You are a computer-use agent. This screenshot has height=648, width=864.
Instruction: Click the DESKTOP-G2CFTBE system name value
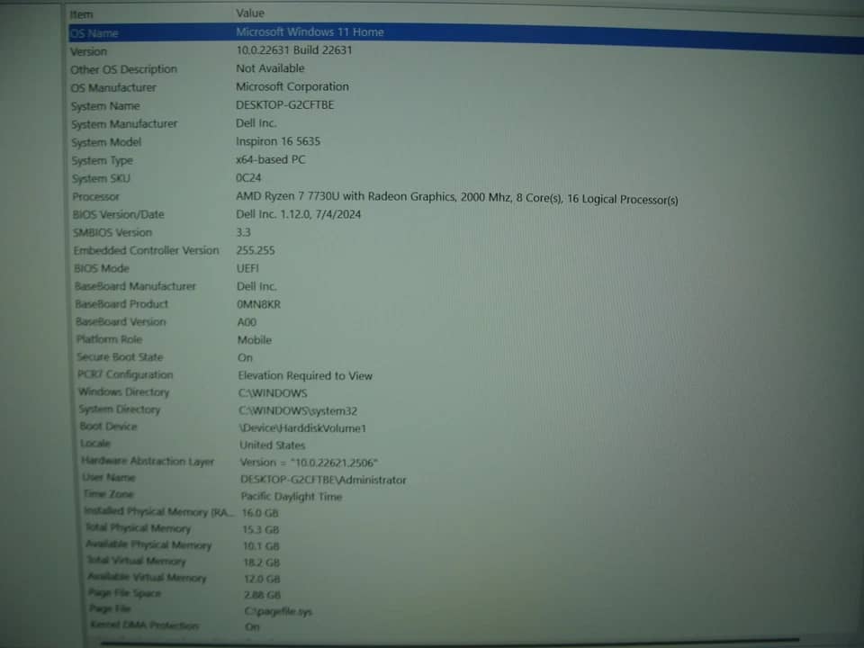(x=284, y=104)
